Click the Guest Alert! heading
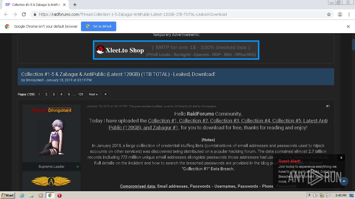The width and height of the screenshot is (355, 199). click(x=289, y=161)
